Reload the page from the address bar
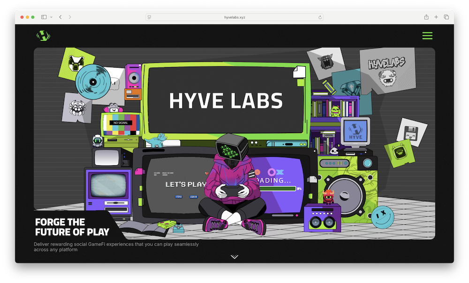This screenshot has height=283, width=469. pos(320,17)
